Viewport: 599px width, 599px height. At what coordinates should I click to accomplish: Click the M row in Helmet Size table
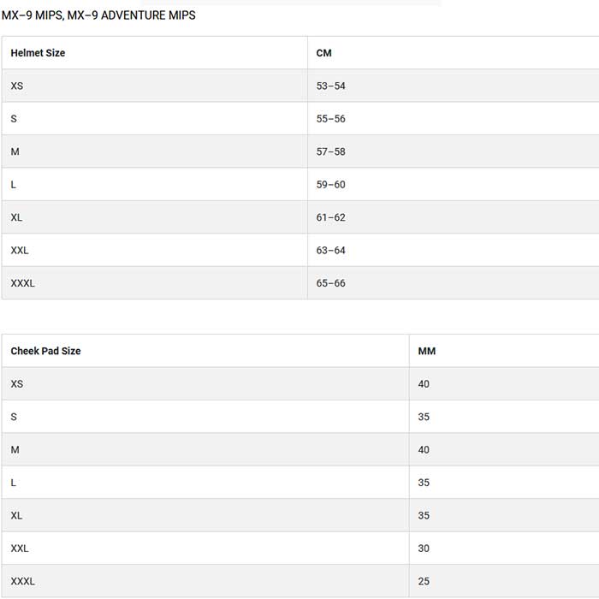click(x=15, y=152)
